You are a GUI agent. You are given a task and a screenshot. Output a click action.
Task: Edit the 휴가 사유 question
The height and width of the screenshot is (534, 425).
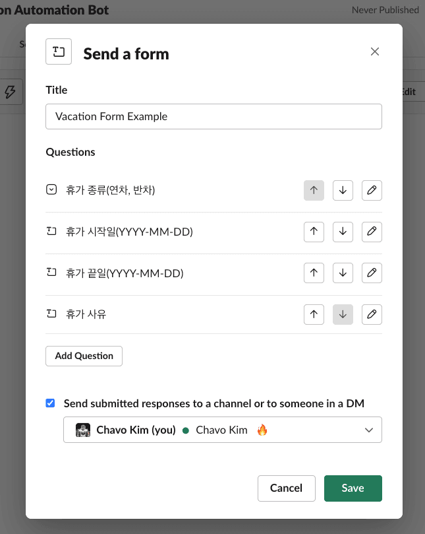pos(372,314)
